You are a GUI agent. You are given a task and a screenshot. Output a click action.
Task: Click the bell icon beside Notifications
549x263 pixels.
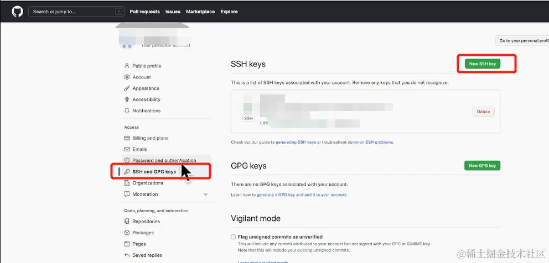coord(127,111)
